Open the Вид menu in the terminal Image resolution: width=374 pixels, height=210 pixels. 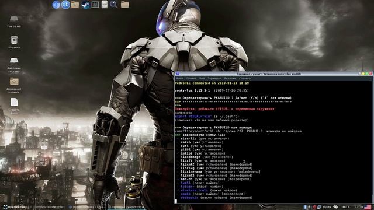[x=202, y=78]
